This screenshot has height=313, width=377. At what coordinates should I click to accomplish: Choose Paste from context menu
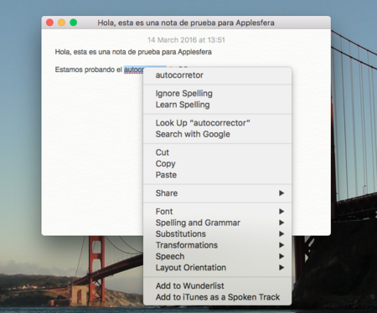point(217,175)
